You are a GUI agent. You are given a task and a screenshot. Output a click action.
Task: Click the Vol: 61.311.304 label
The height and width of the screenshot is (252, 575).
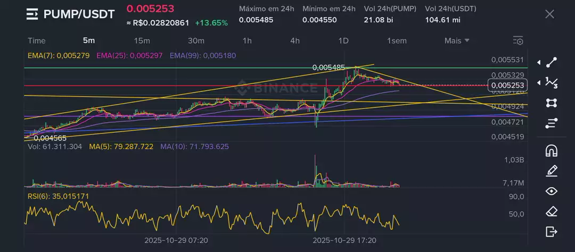[55, 147]
